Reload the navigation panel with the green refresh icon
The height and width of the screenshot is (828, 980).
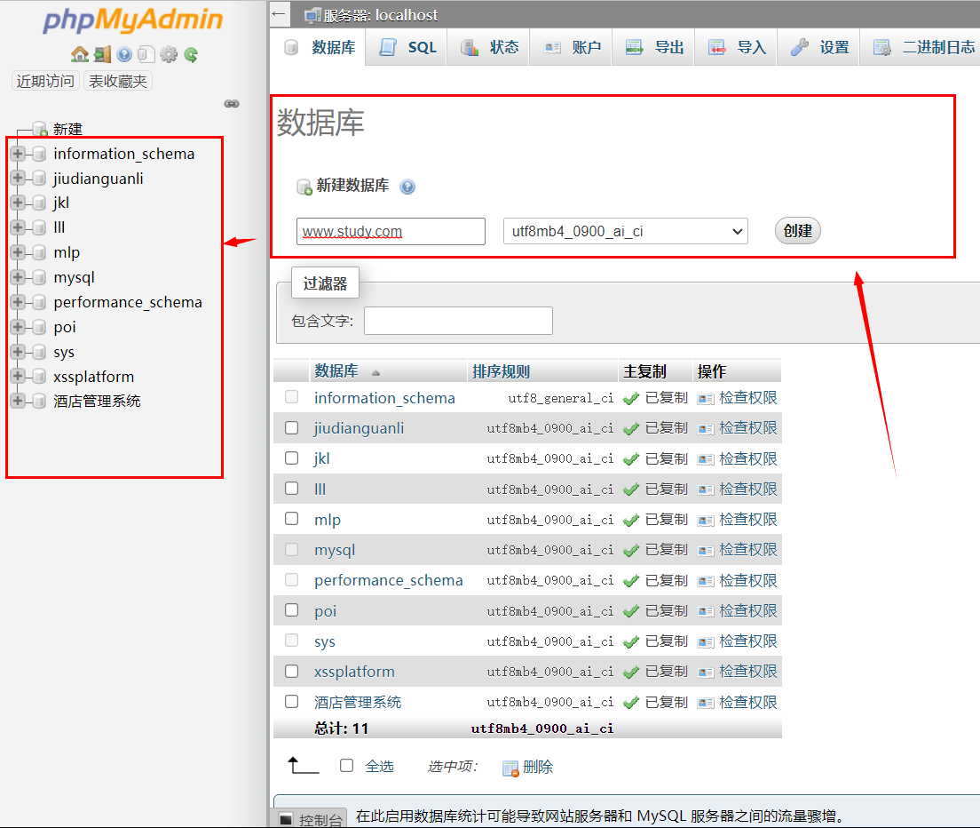(191, 55)
